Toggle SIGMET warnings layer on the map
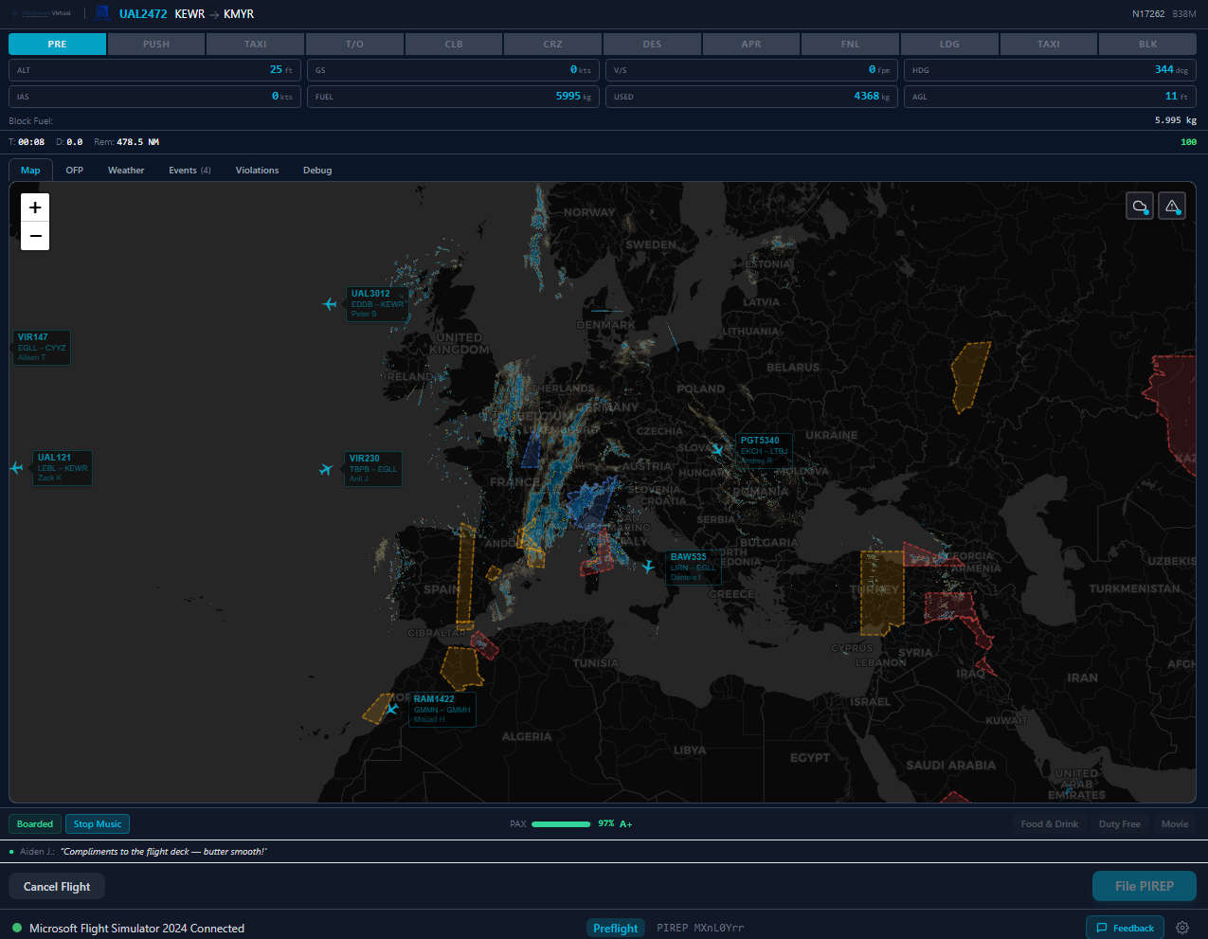The image size is (1208, 939). click(1172, 206)
